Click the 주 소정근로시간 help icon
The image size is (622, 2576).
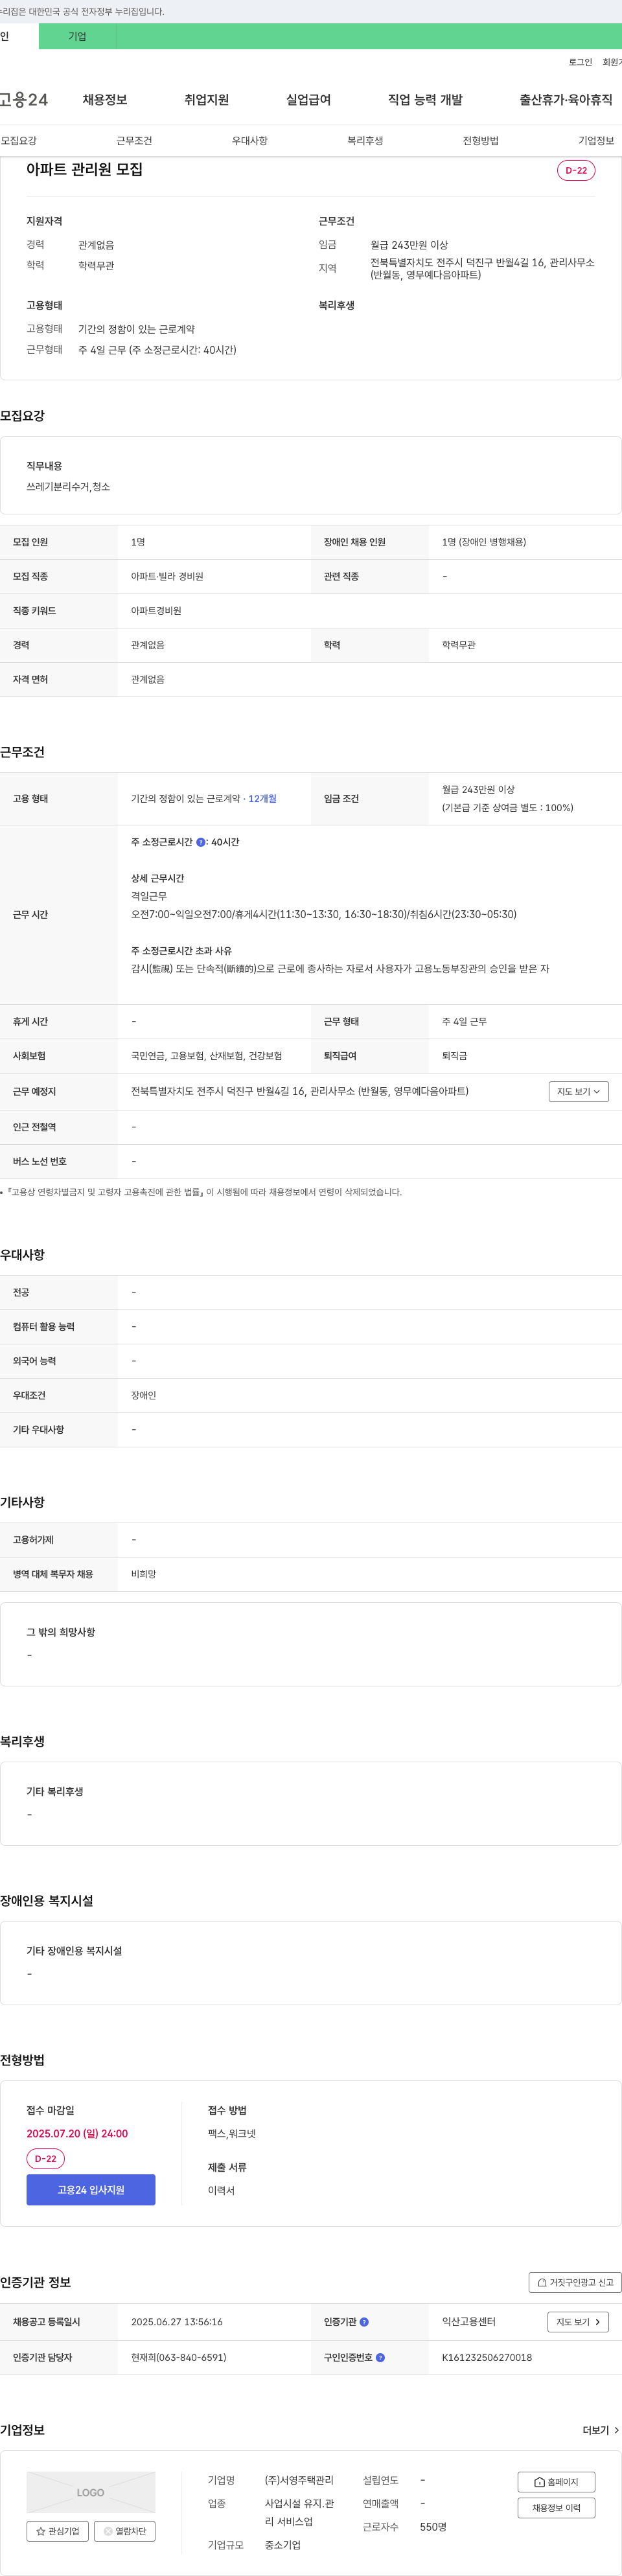(201, 843)
